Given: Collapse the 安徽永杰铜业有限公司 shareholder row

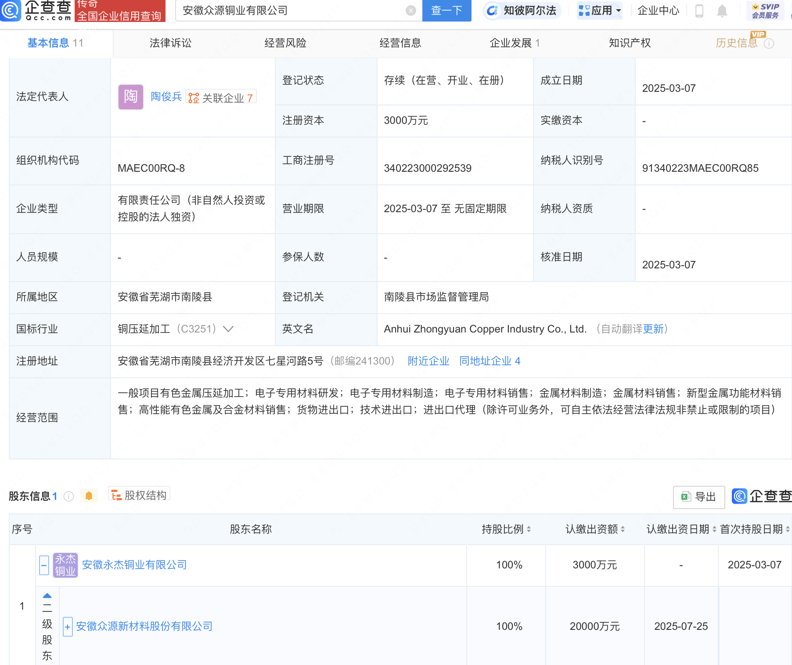Looking at the screenshot, I should tap(44, 565).
